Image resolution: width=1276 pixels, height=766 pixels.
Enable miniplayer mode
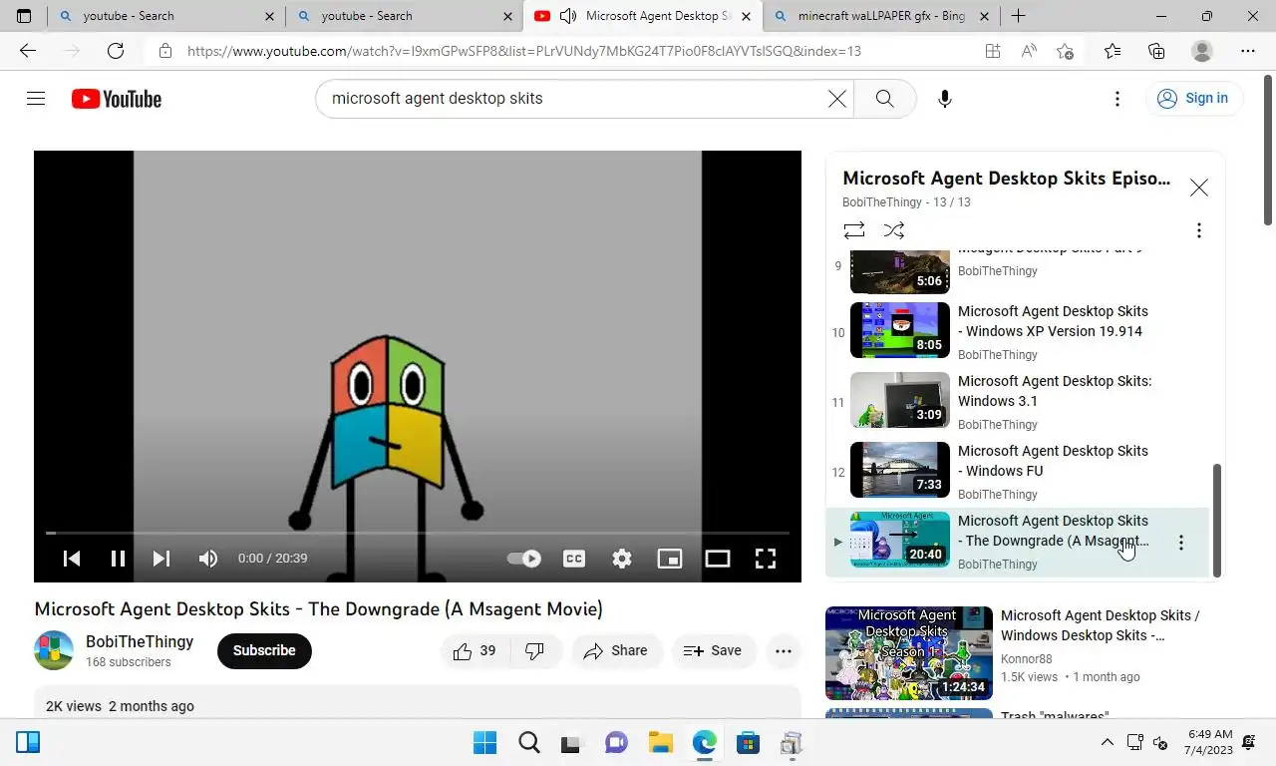[670, 559]
